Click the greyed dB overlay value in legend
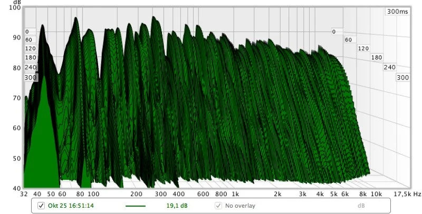422x214 pixels. pyautogui.click(x=361, y=206)
